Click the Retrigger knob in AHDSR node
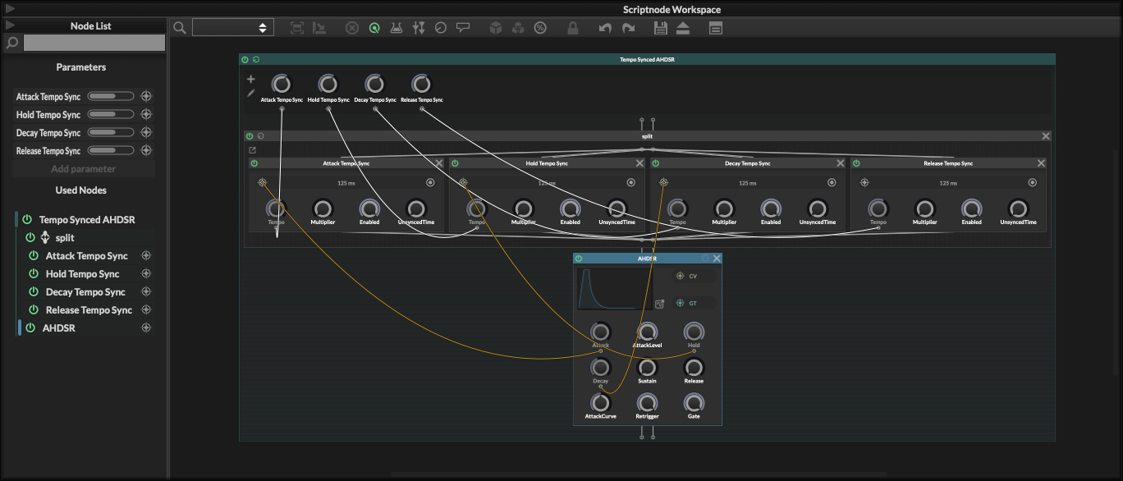 pyautogui.click(x=648, y=402)
